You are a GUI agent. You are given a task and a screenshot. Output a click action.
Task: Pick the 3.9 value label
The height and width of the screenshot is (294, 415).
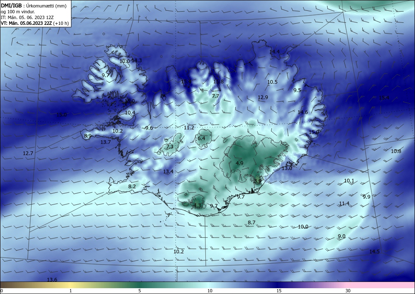coord(258,181)
